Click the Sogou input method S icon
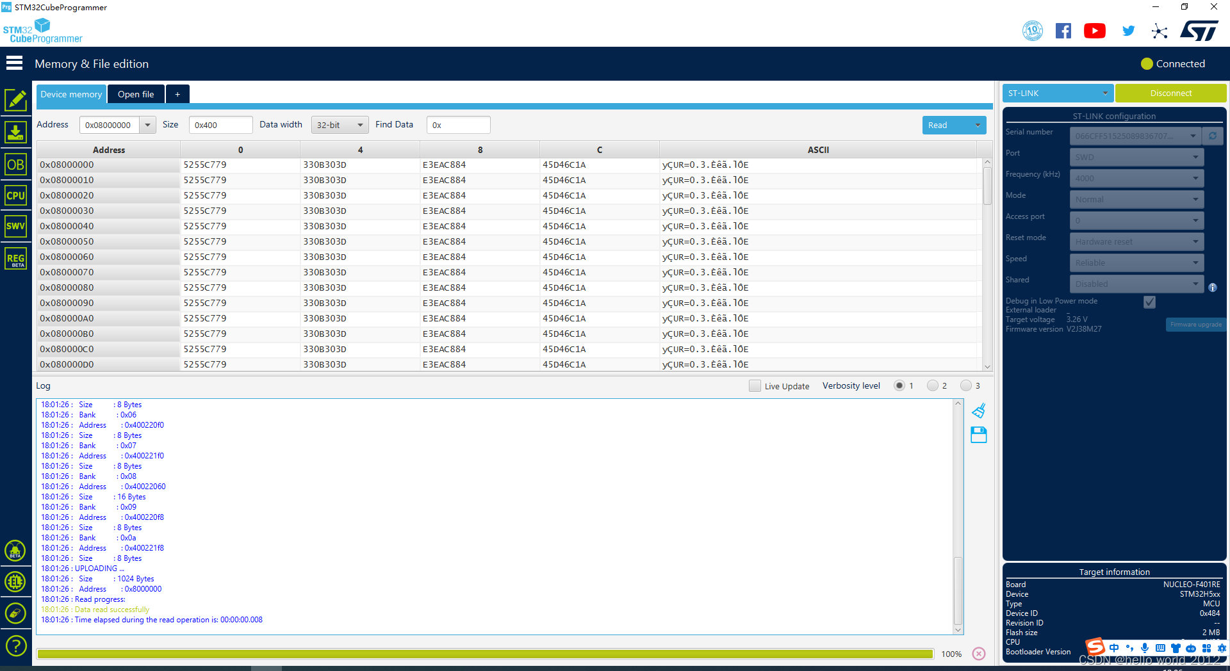Viewport: 1230px width, 671px height. [x=1095, y=647]
